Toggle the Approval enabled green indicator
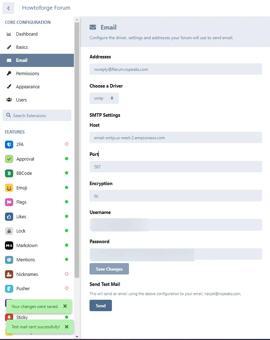 [x=67, y=158]
